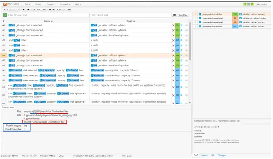273x159 pixels.
Task: Toggle confirmation X for segment 457
Action: tap(173, 45)
